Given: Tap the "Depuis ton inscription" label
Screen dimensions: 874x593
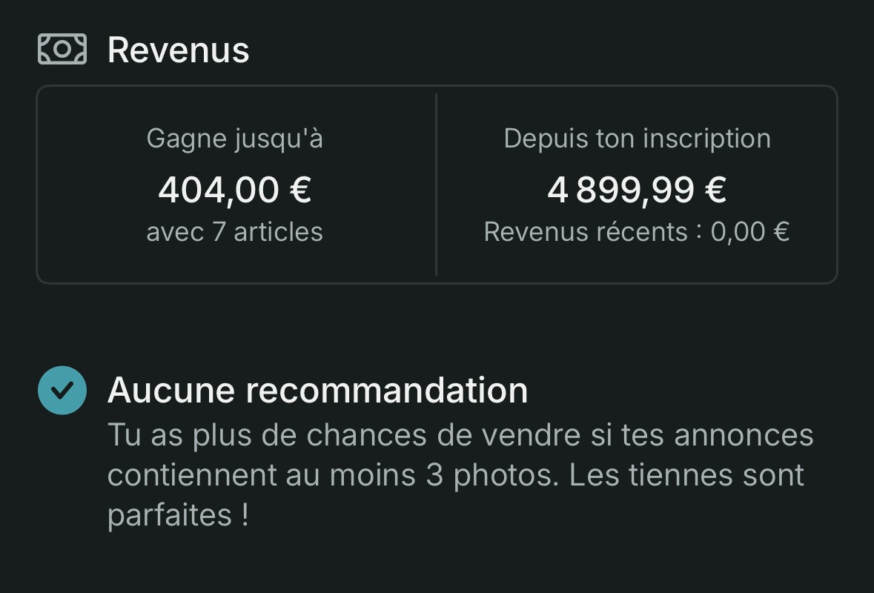Looking at the screenshot, I should (x=637, y=139).
